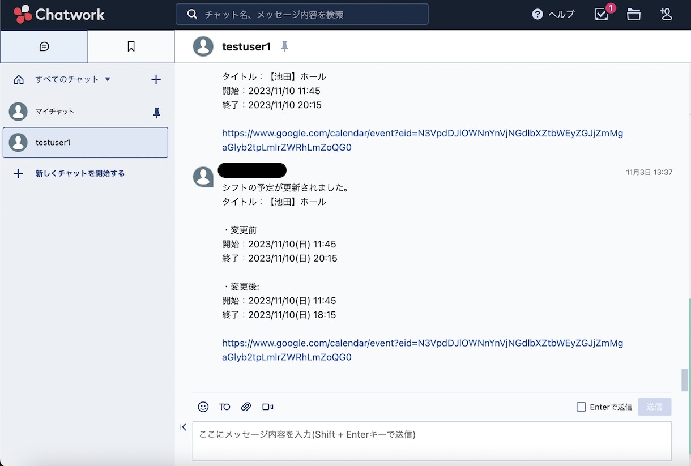
Task: Open the lower Google Calendar event link
Action: (x=423, y=350)
